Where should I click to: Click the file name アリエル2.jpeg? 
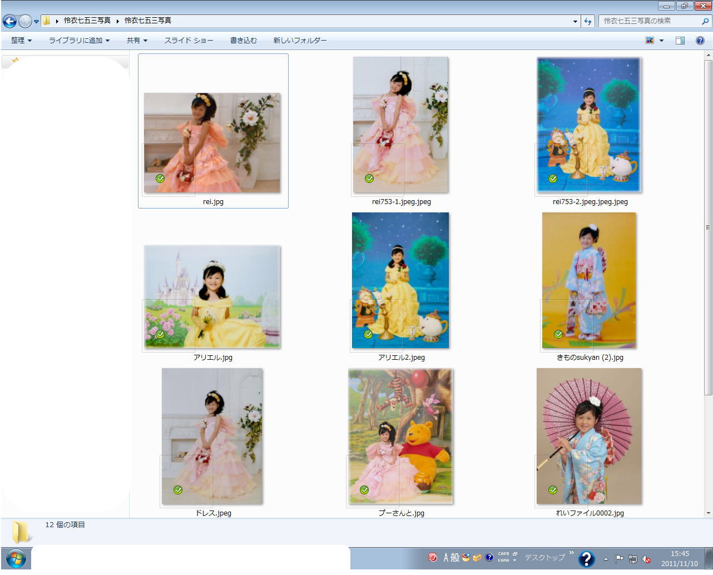click(402, 358)
